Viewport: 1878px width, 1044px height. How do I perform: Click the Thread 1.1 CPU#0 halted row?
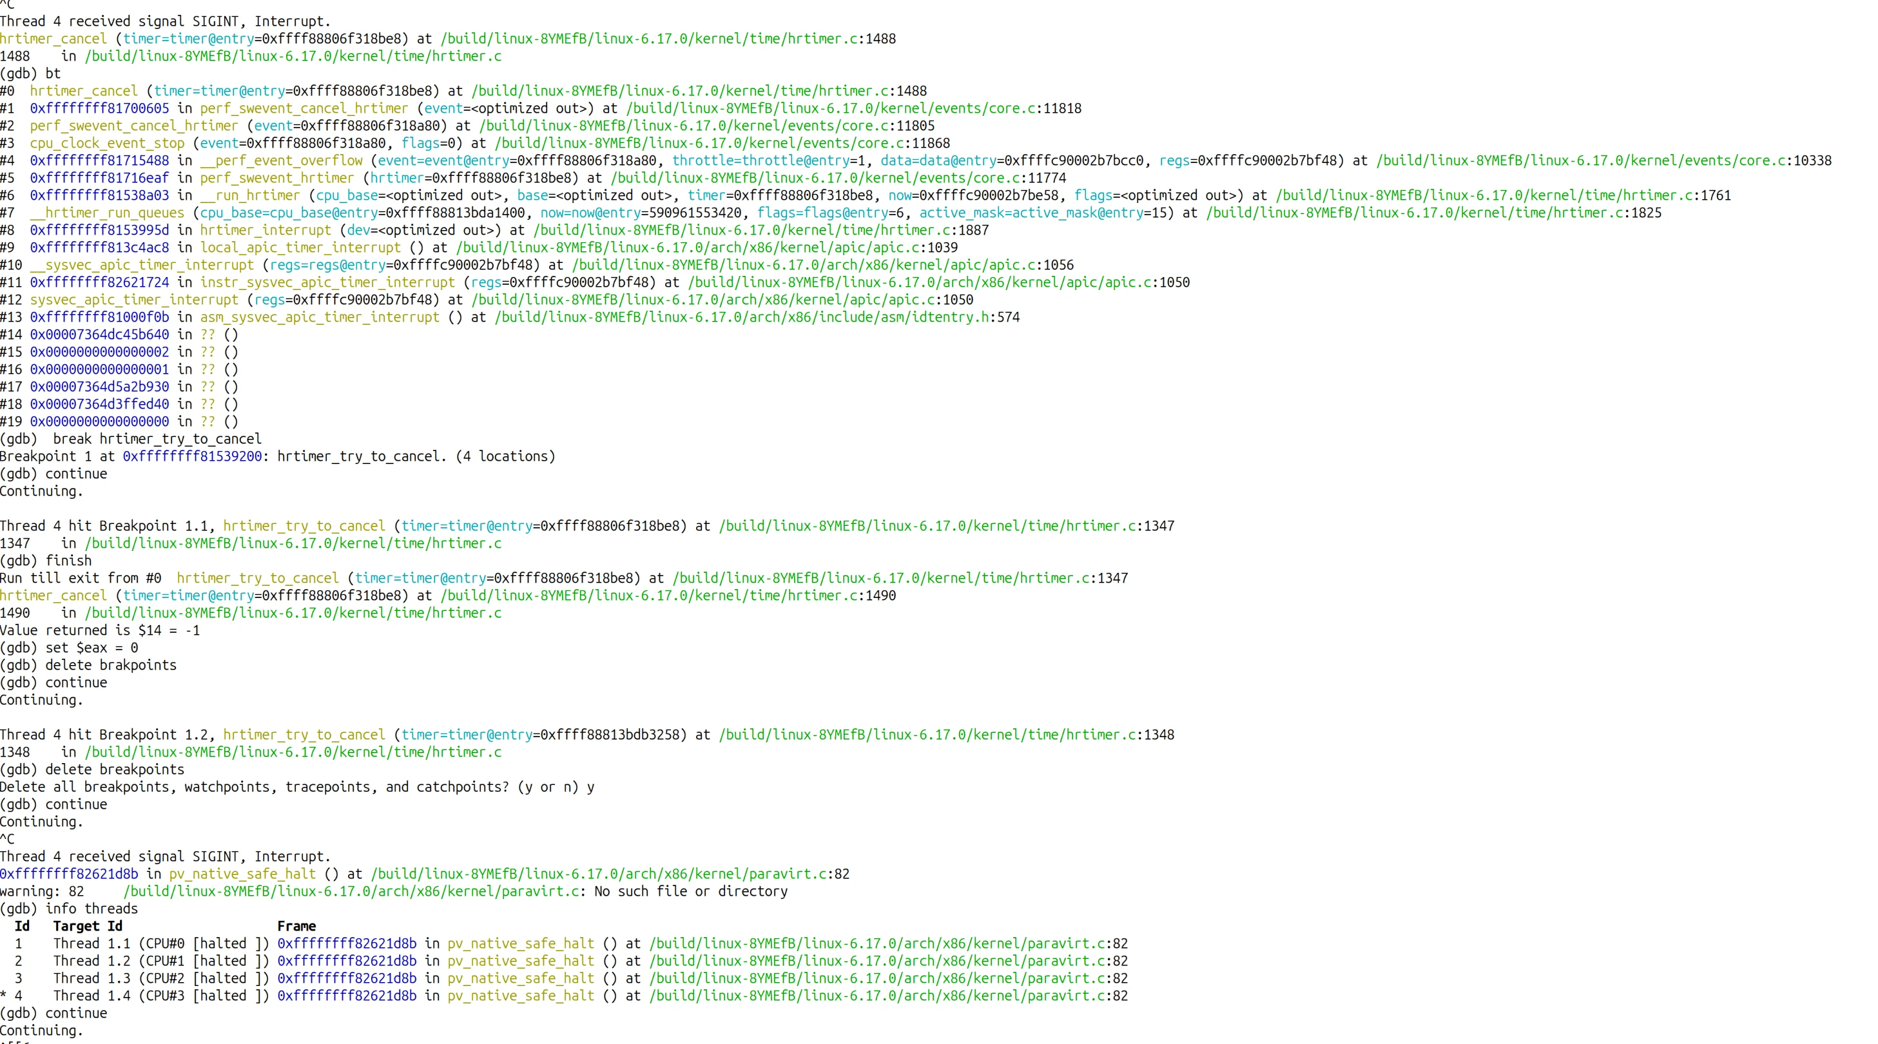click(160, 944)
